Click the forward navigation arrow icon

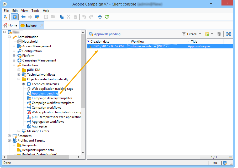click(30, 17)
